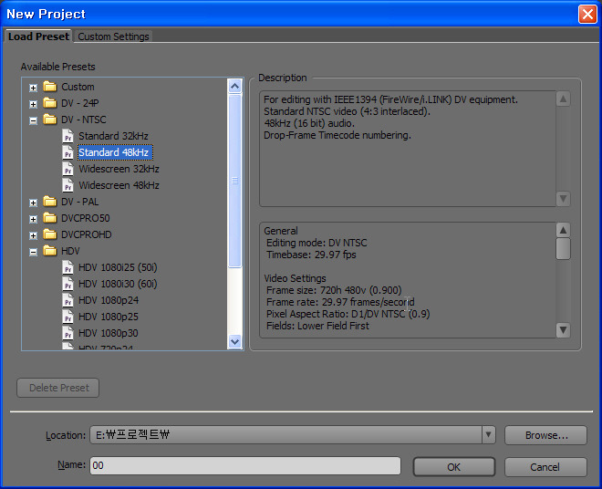Switch to the Load Preset tab
The height and width of the screenshot is (489, 602).
38,36
